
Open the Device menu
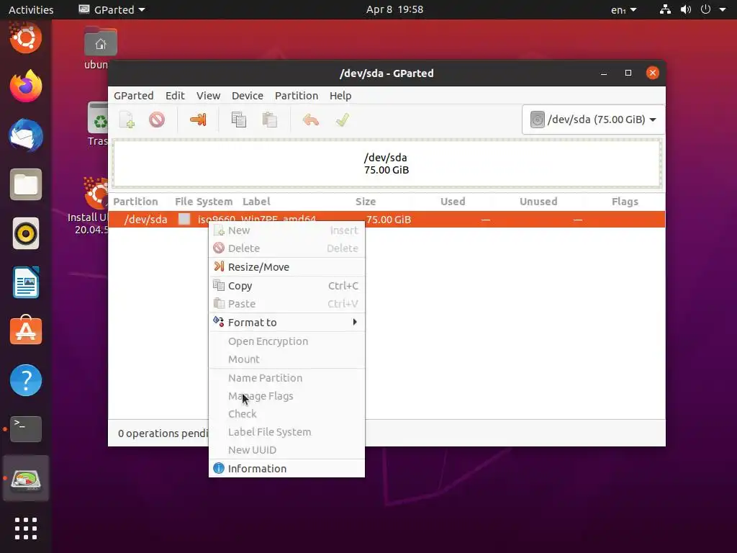pos(248,96)
